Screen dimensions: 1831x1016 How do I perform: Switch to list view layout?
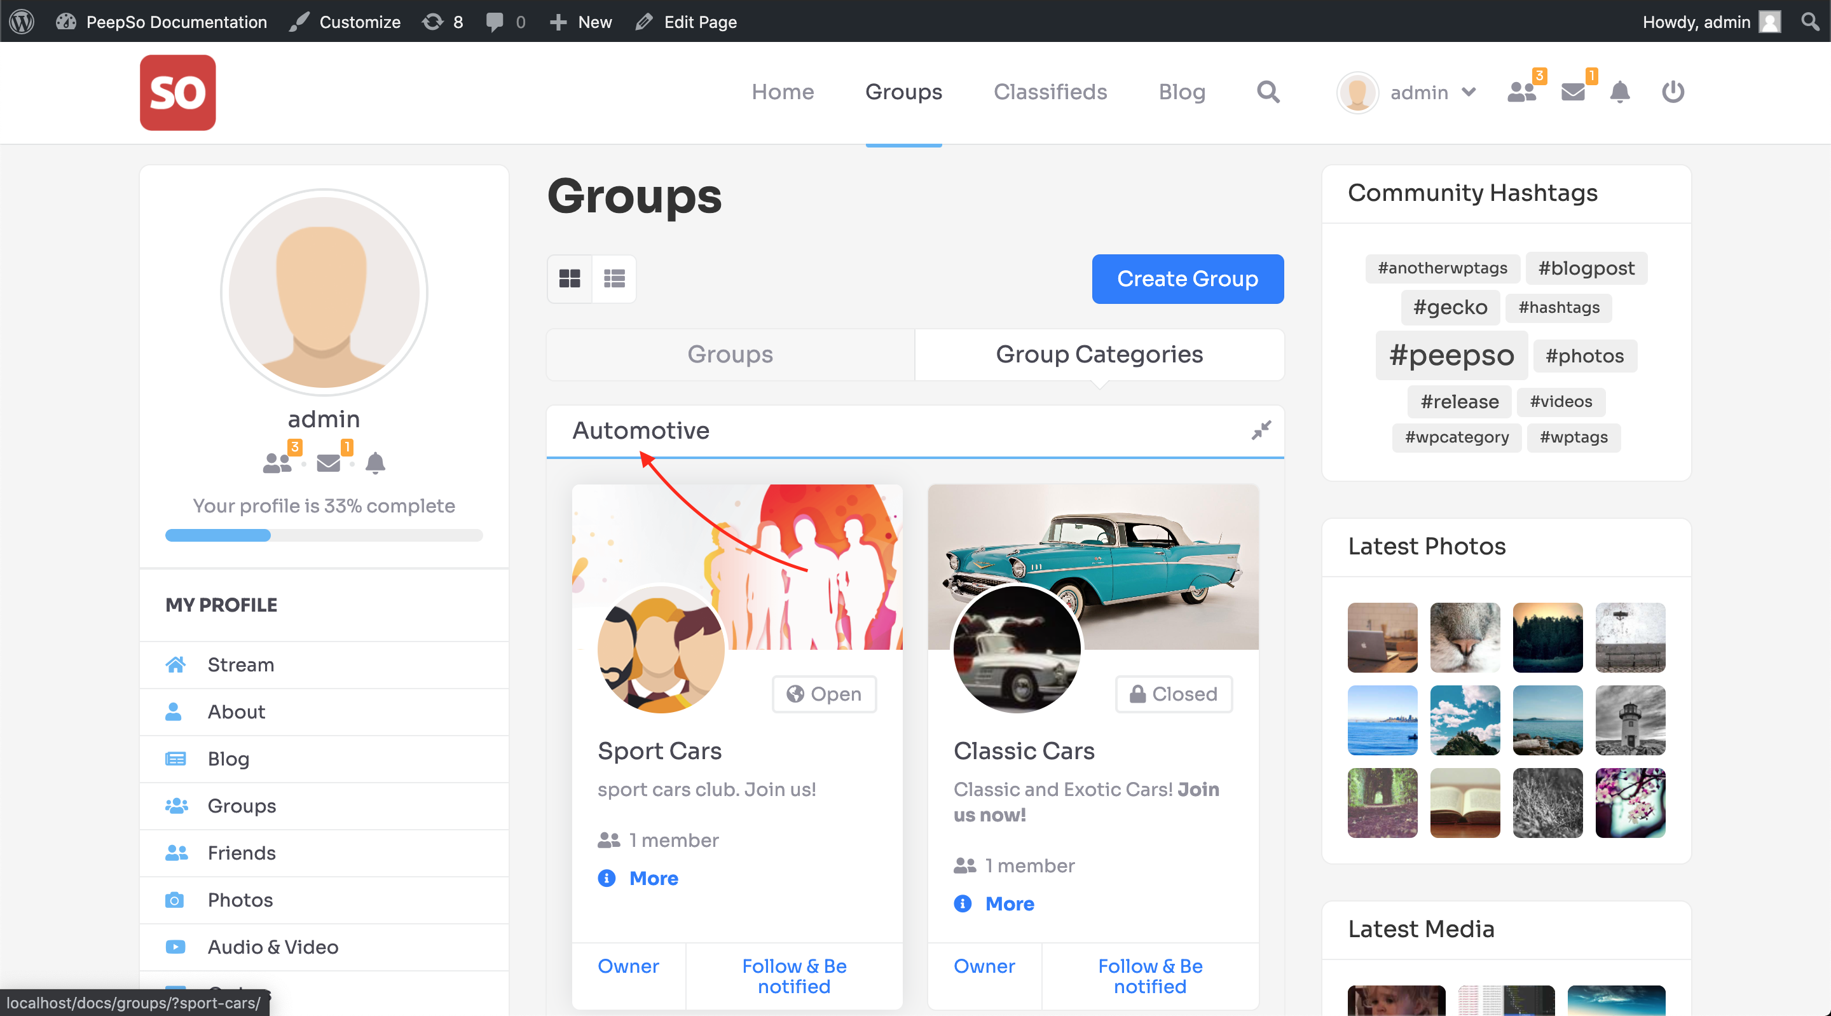(x=614, y=278)
